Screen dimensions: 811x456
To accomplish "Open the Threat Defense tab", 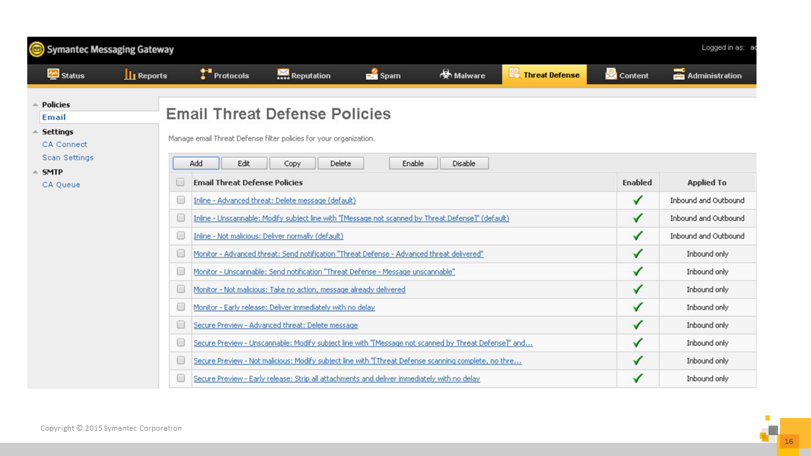I will [x=544, y=75].
